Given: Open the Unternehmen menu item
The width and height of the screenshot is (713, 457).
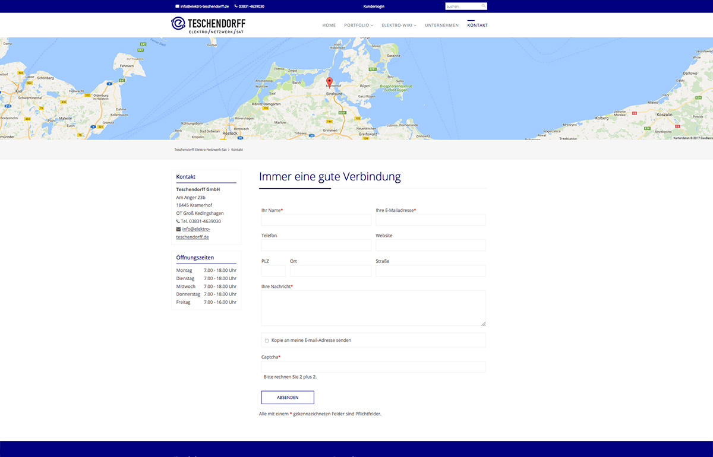Looking at the screenshot, I should tap(441, 26).
